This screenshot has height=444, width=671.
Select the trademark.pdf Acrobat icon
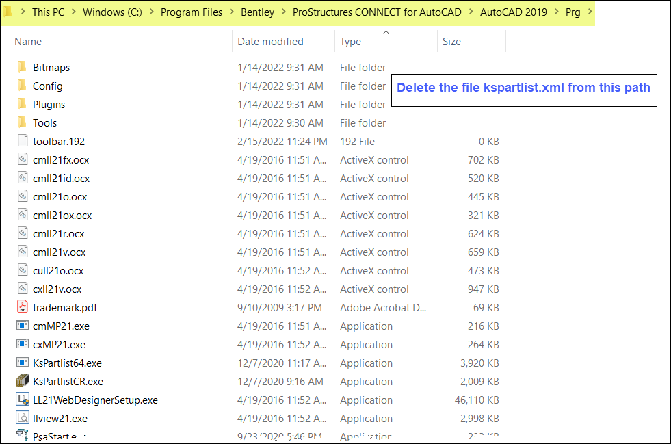(x=23, y=306)
